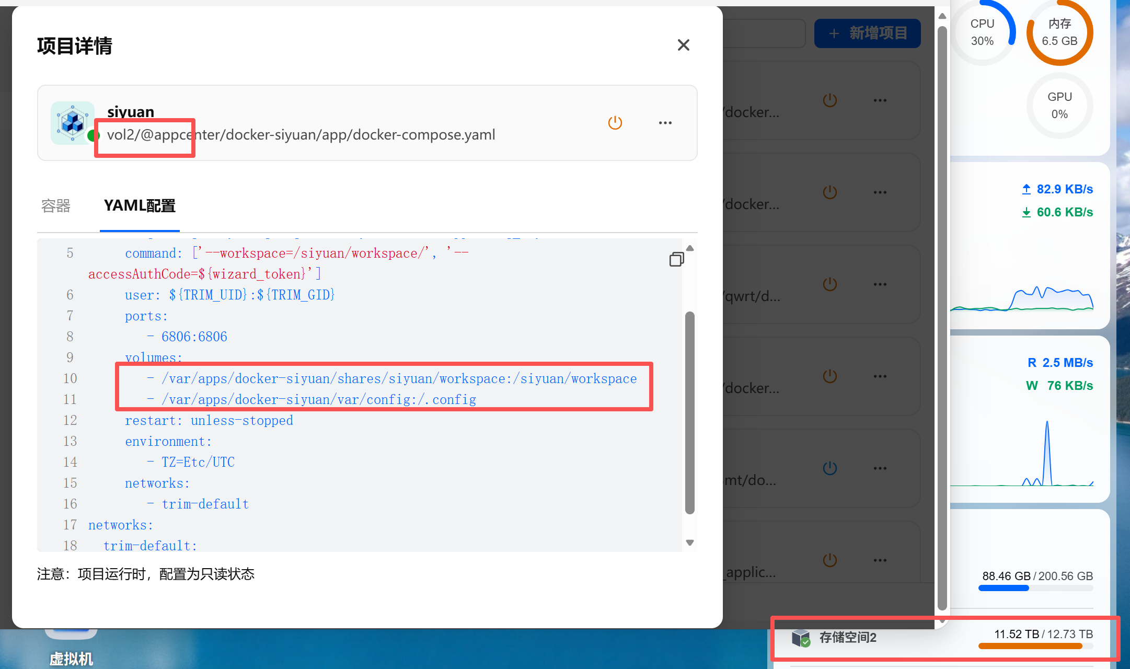The width and height of the screenshot is (1130, 669).
Task: Click the 88.46 GB / 200.56 GB usage bar
Action: pos(1035,588)
